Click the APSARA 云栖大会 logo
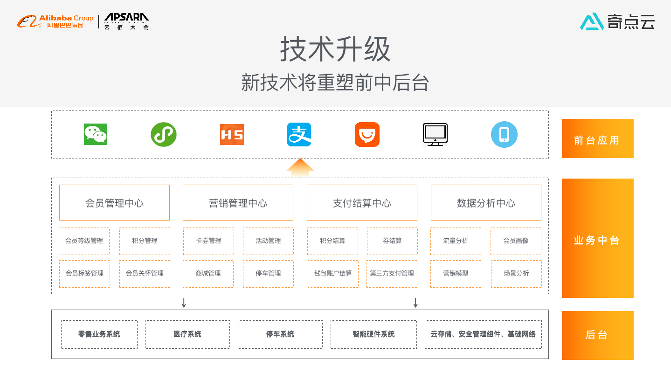The image size is (671, 373). point(126,21)
